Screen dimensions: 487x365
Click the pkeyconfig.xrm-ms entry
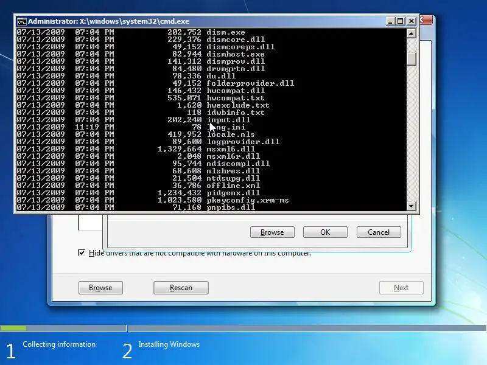pos(248,200)
